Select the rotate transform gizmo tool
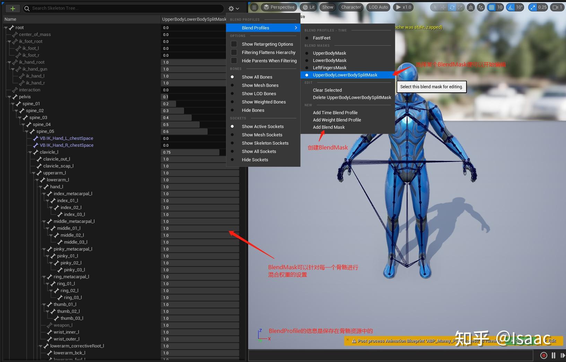 [x=452, y=7]
